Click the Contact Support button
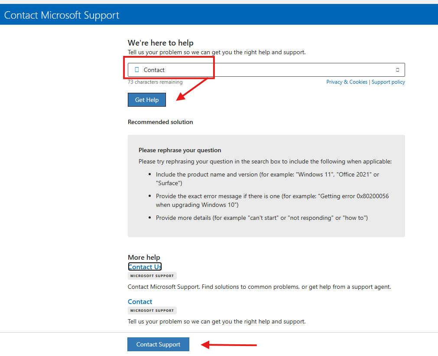The height and width of the screenshot is (356, 438). pos(158,344)
